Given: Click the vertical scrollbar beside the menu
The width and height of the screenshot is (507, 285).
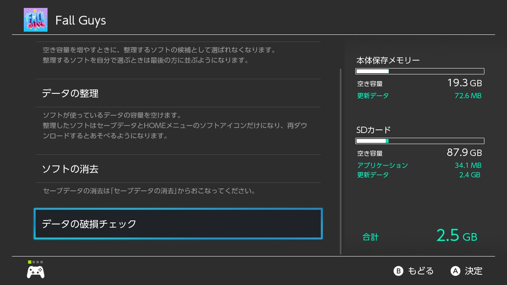Looking at the screenshot, I should [x=341, y=161].
